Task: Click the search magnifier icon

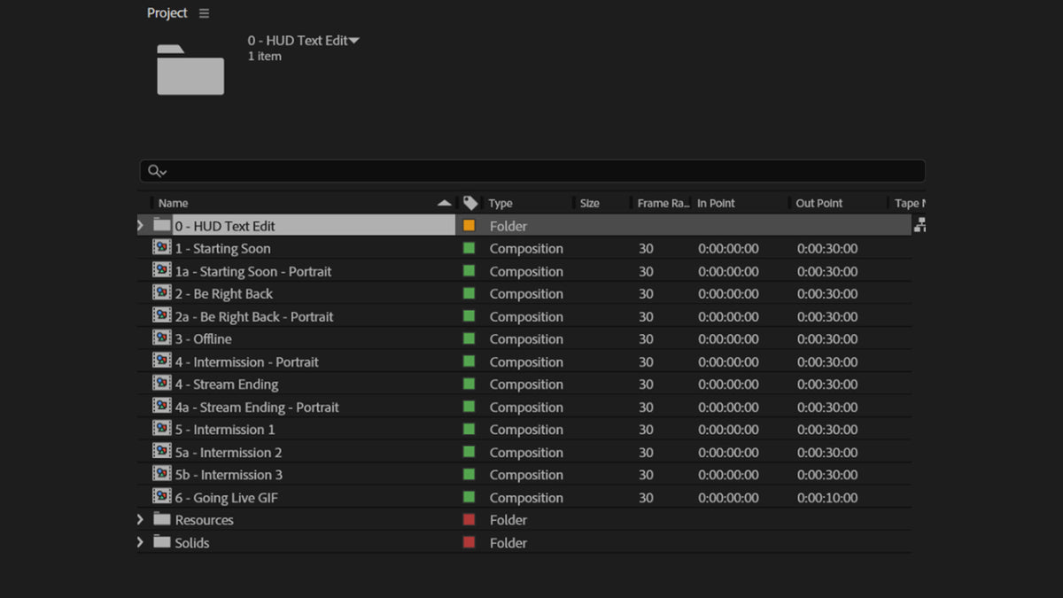Action: point(155,171)
